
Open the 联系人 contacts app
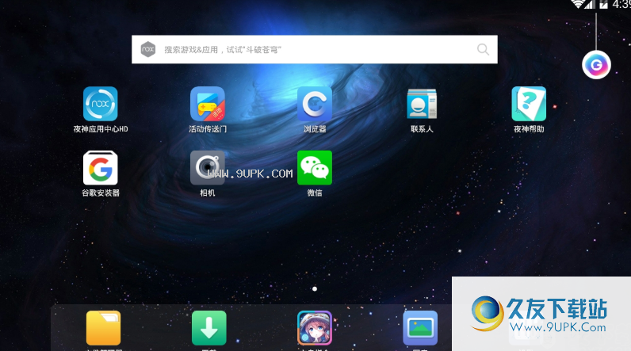pyautogui.click(x=422, y=104)
